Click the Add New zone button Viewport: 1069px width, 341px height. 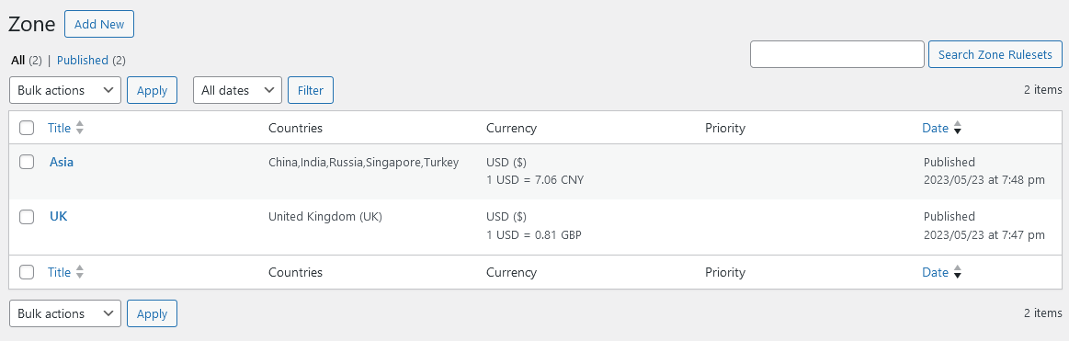point(99,24)
